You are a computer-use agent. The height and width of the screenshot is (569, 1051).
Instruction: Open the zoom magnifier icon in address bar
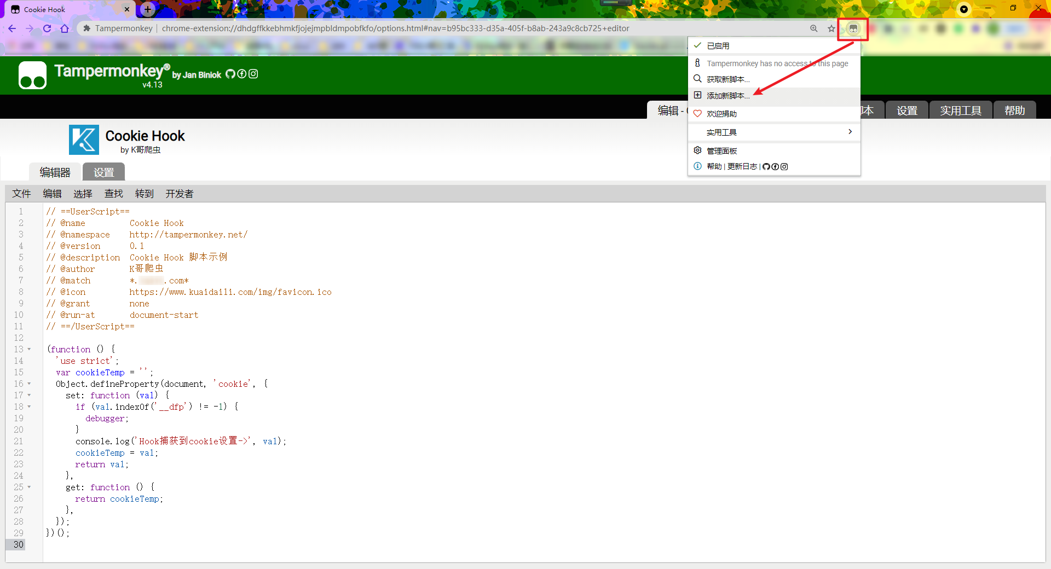(814, 28)
